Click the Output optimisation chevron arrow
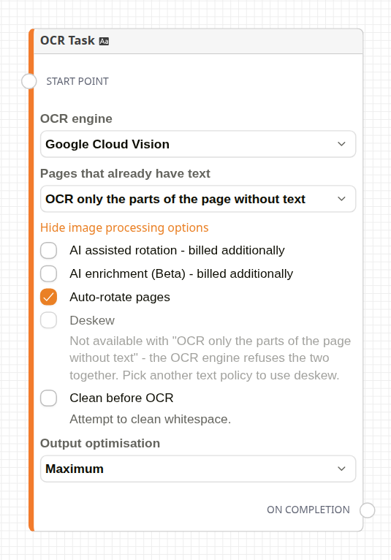 tap(342, 469)
